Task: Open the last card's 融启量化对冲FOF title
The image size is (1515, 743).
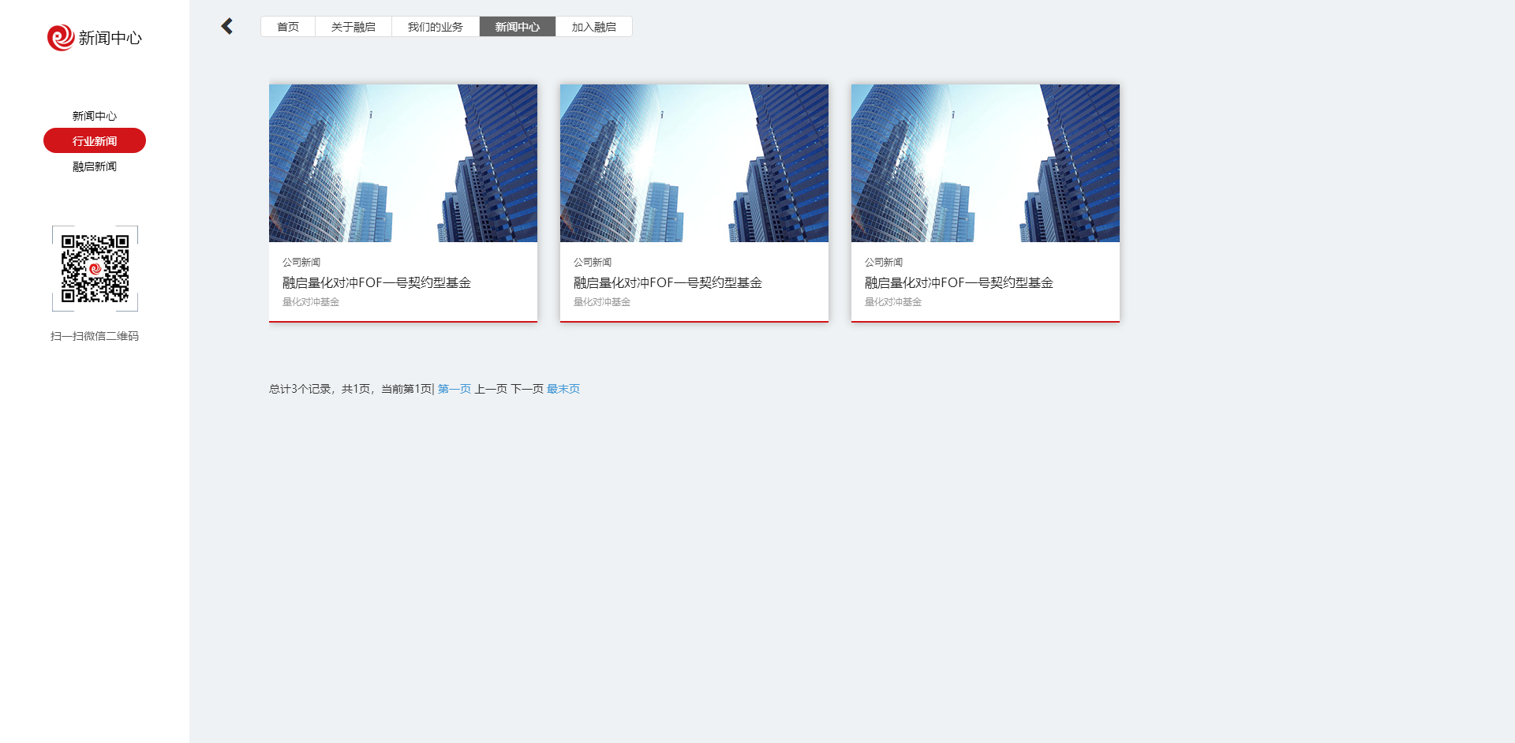Action: click(x=959, y=282)
